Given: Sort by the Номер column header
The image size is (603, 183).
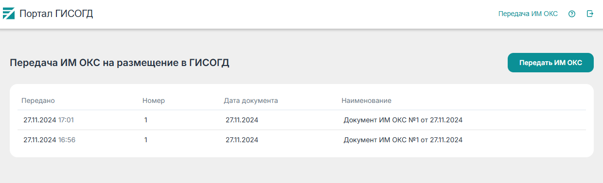Looking at the screenshot, I should pyautogui.click(x=154, y=100).
